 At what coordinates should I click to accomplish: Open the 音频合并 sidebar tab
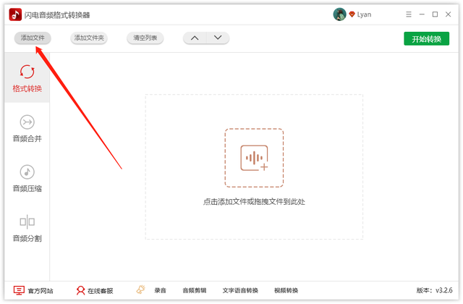[x=27, y=128]
